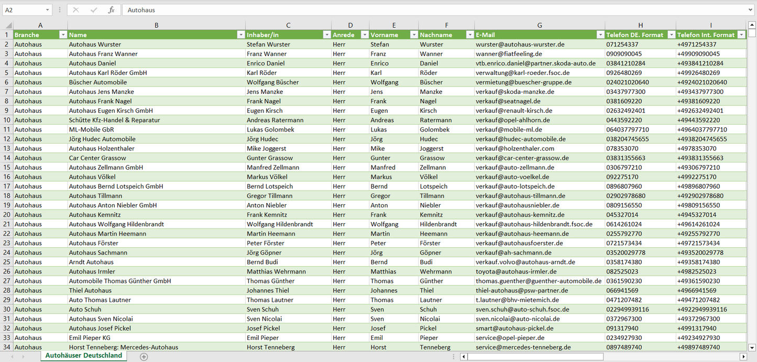Image resolution: width=757 pixels, height=362 pixels.
Task: Add a new sheet with plus icon
Action: [144, 356]
